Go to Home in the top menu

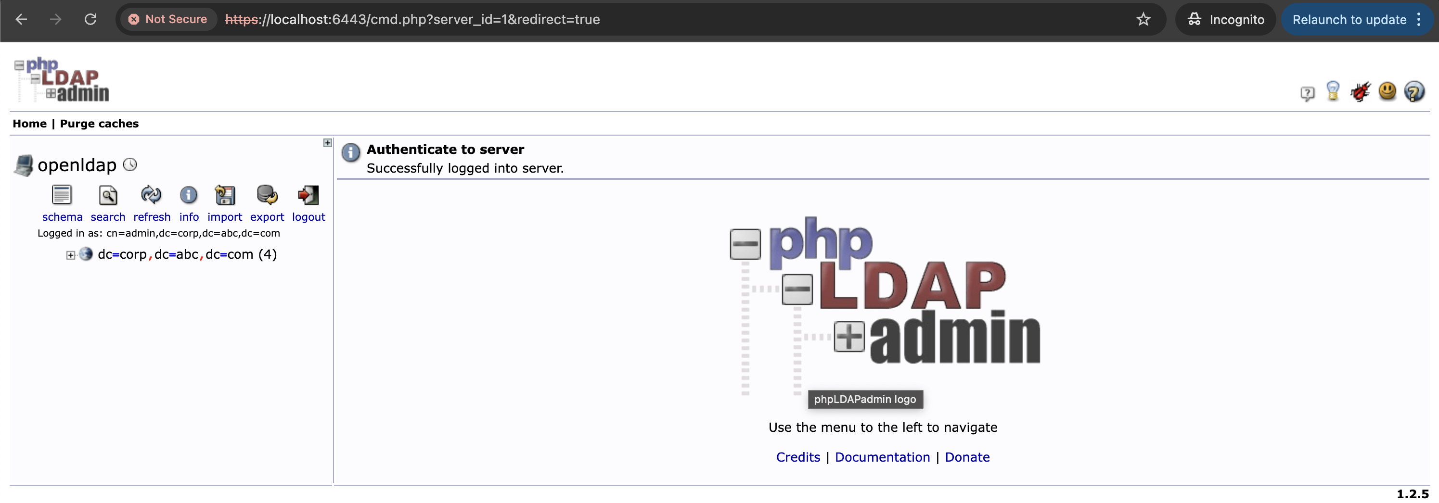point(30,124)
